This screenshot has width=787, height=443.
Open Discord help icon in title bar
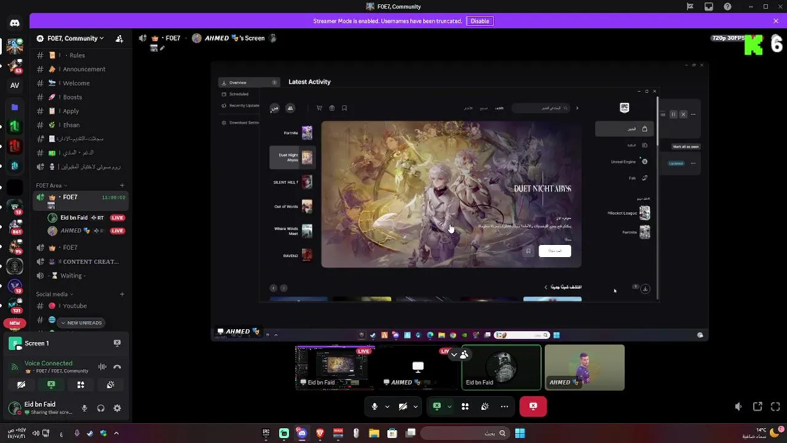click(x=728, y=7)
